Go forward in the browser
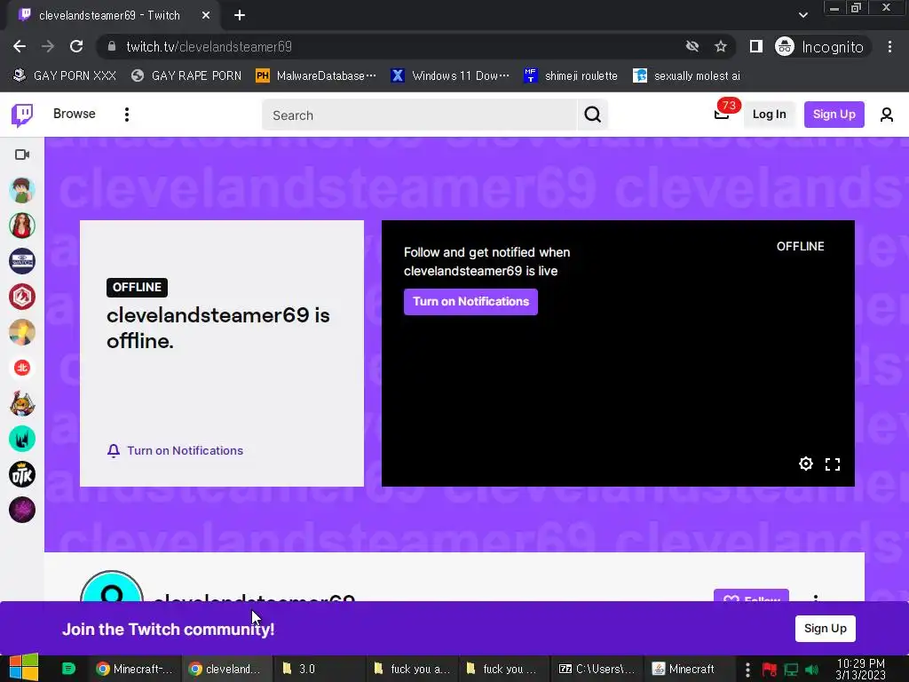909x682 pixels. (x=48, y=46)
